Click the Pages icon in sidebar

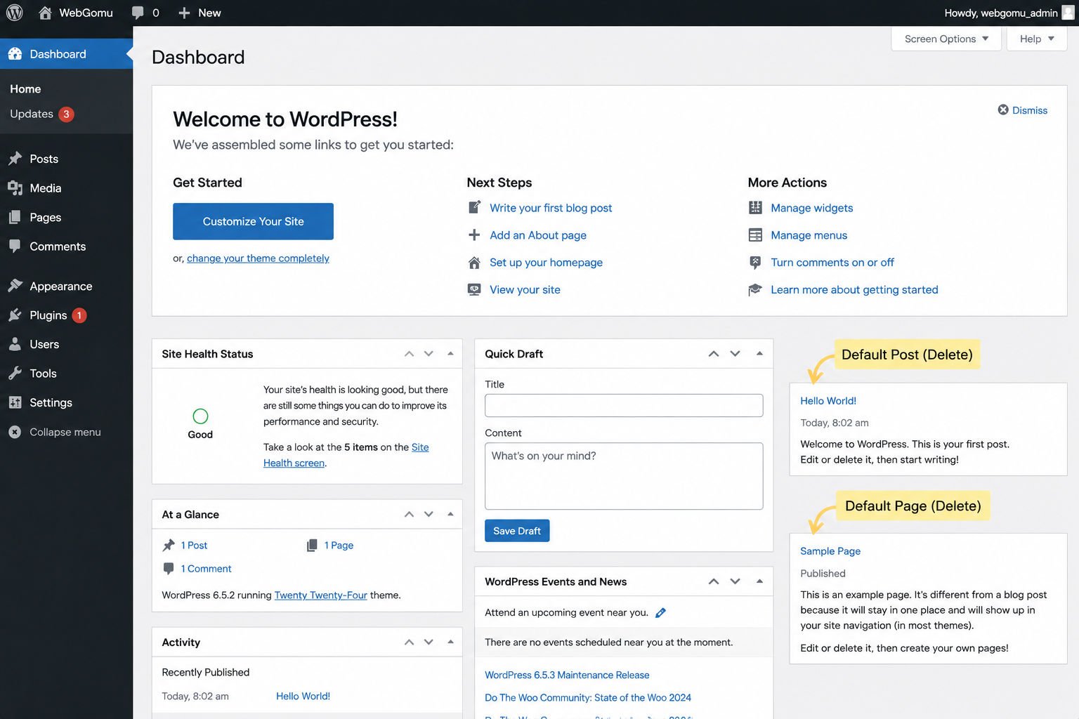(x=15, y=218)
